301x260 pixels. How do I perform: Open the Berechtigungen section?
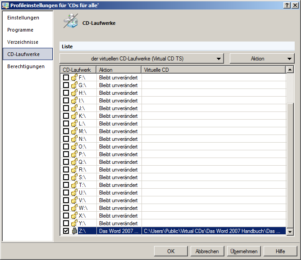click(26, 66)
